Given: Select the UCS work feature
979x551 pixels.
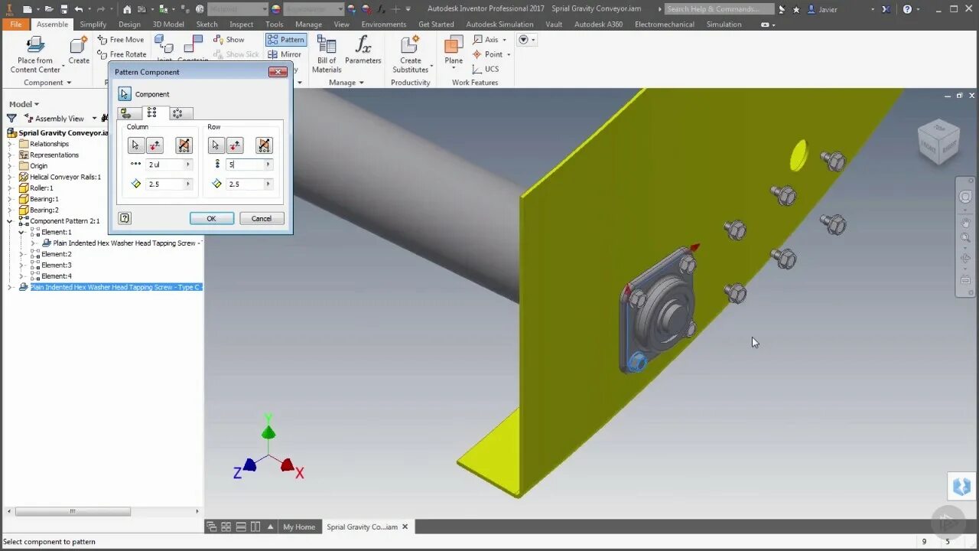Looking at the screenshot, I should tap(486, 69).
